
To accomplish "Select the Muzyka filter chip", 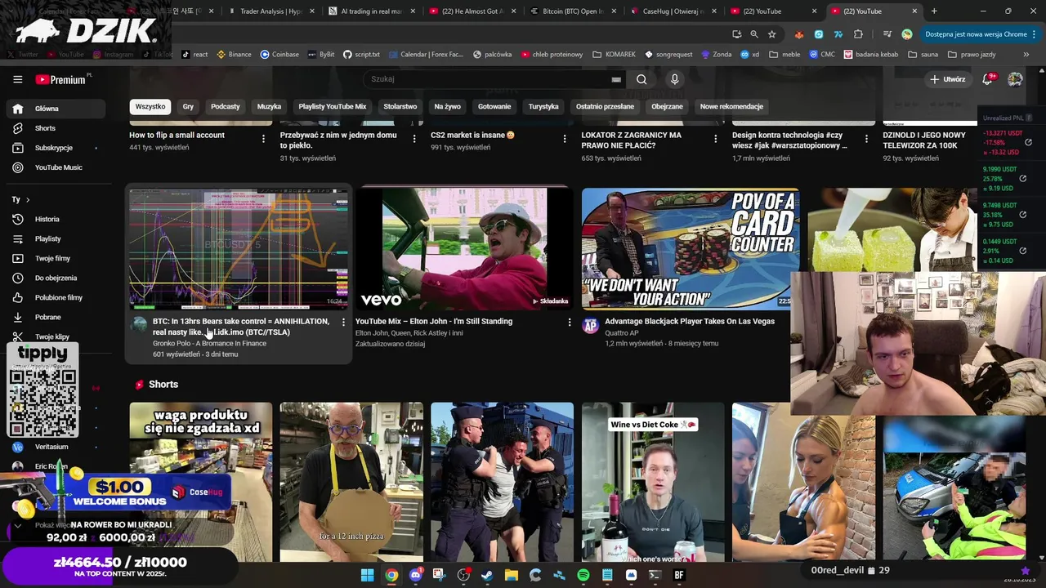I will point(269,106).
